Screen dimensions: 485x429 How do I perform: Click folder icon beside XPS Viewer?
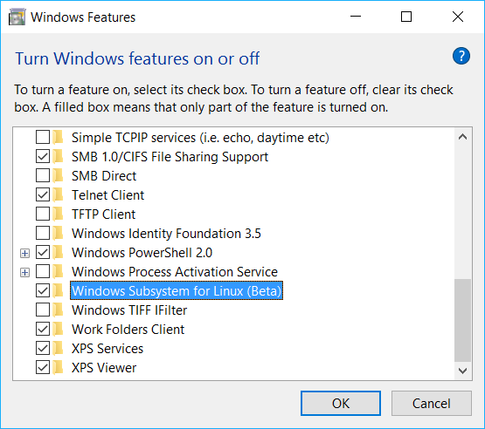tap(58, 368)
